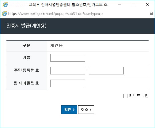Select the first 주민등록번호 input box
Screen dimensions: 155x128
pyautogui.click(x=68, y=70)
